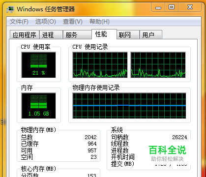Click the 已缓存 label

point(30,144)
